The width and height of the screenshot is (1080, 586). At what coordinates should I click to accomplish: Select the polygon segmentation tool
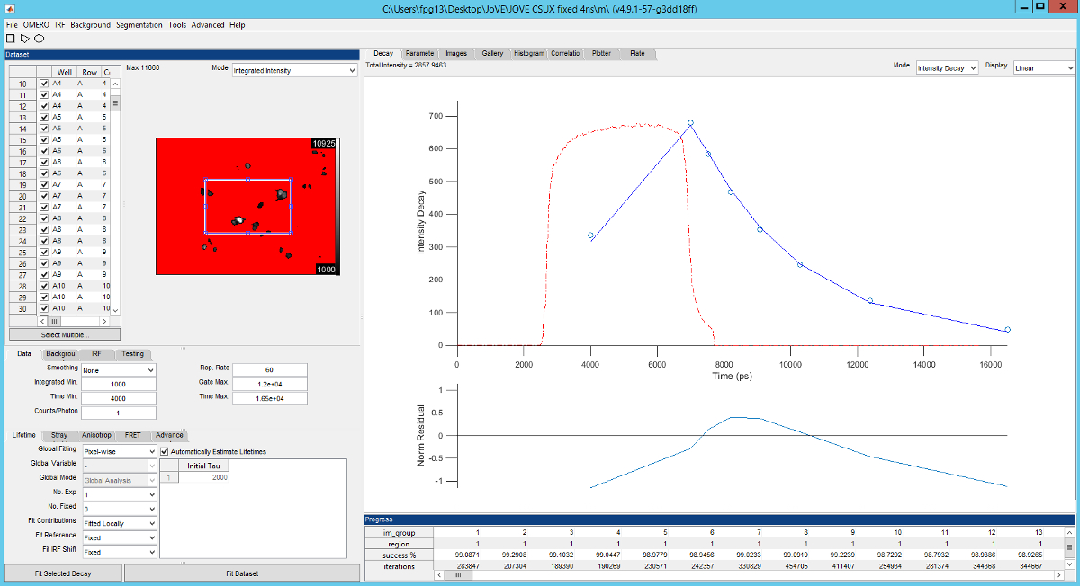(24, 39)
